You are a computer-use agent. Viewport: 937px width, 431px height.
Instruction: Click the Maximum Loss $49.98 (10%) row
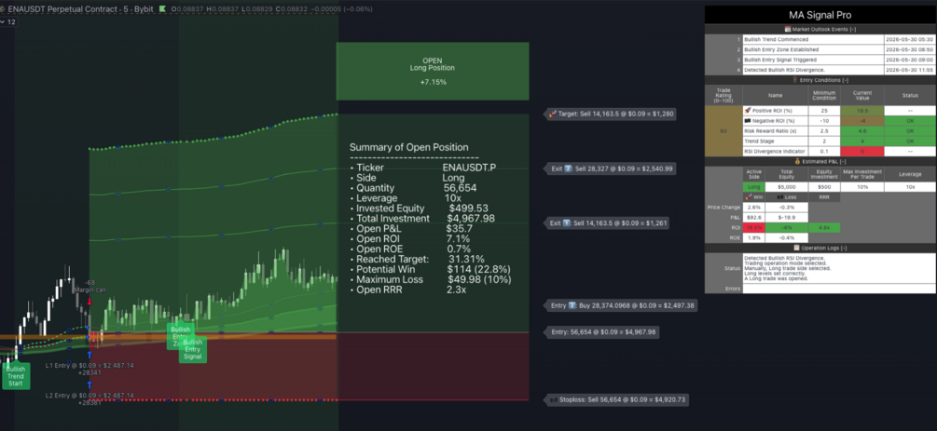tap(430, 279)
